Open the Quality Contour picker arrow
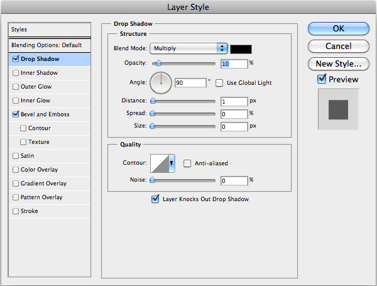This screenshot has width=377, height=286. tap(172, 163)
